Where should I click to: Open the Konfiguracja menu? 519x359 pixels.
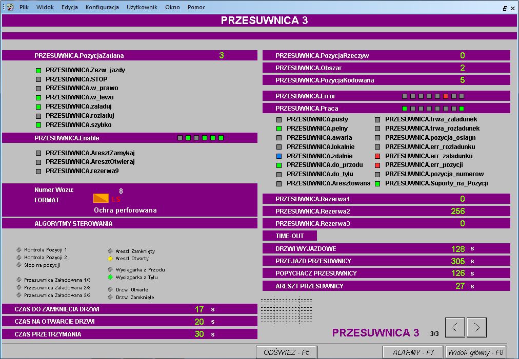click(102, 7)
